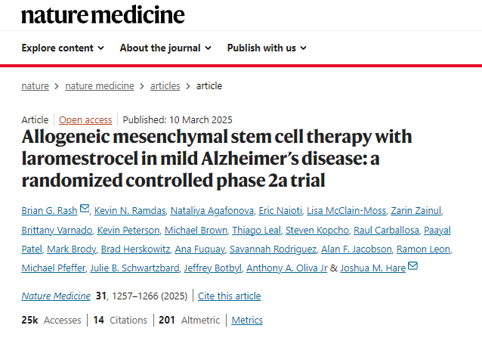Navigate to the articles breadcrumb

pos(165,86)
